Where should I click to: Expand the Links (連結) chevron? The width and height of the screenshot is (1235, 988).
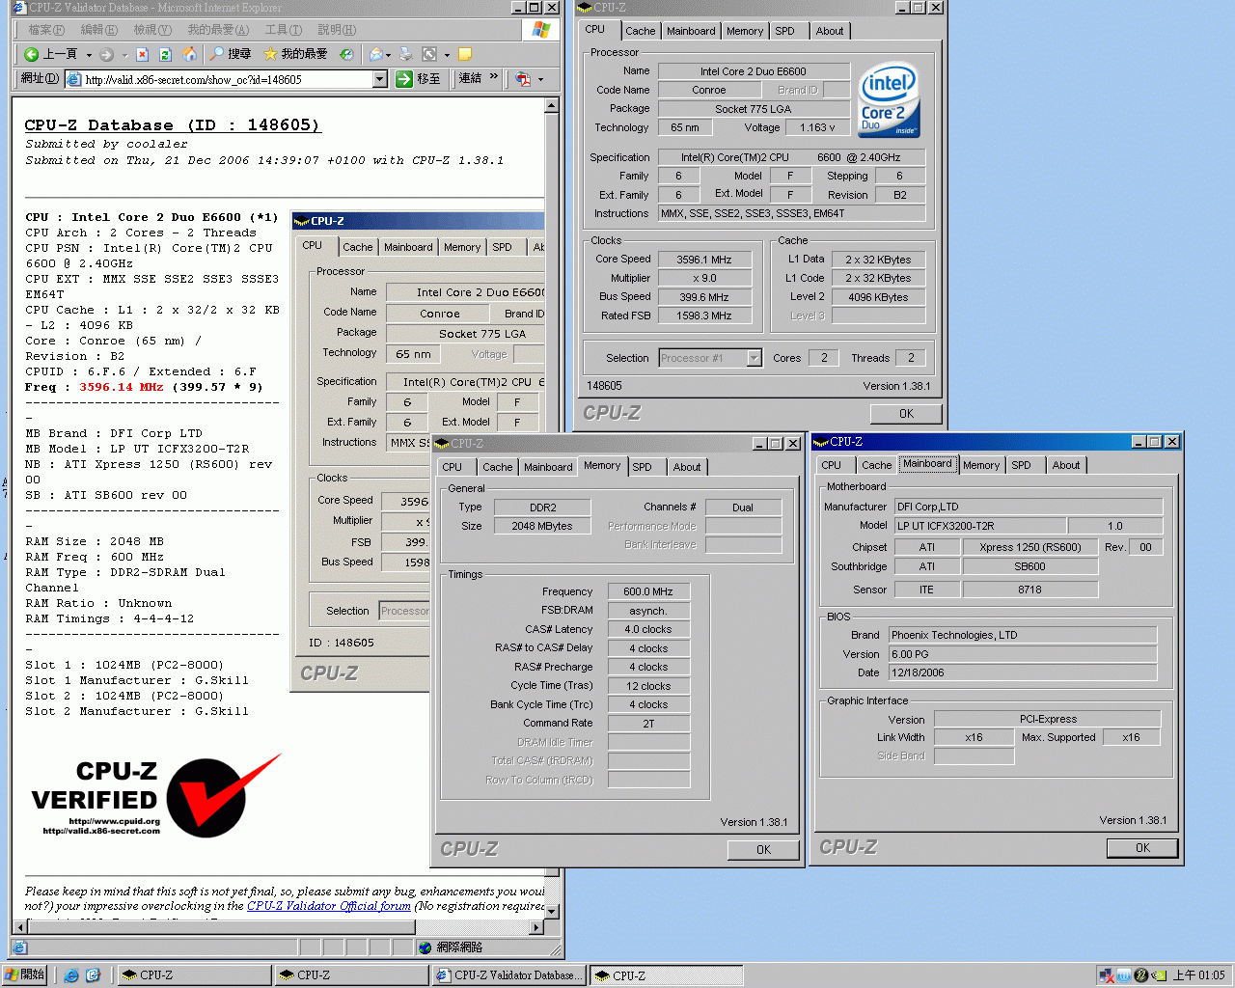point(494,77)
